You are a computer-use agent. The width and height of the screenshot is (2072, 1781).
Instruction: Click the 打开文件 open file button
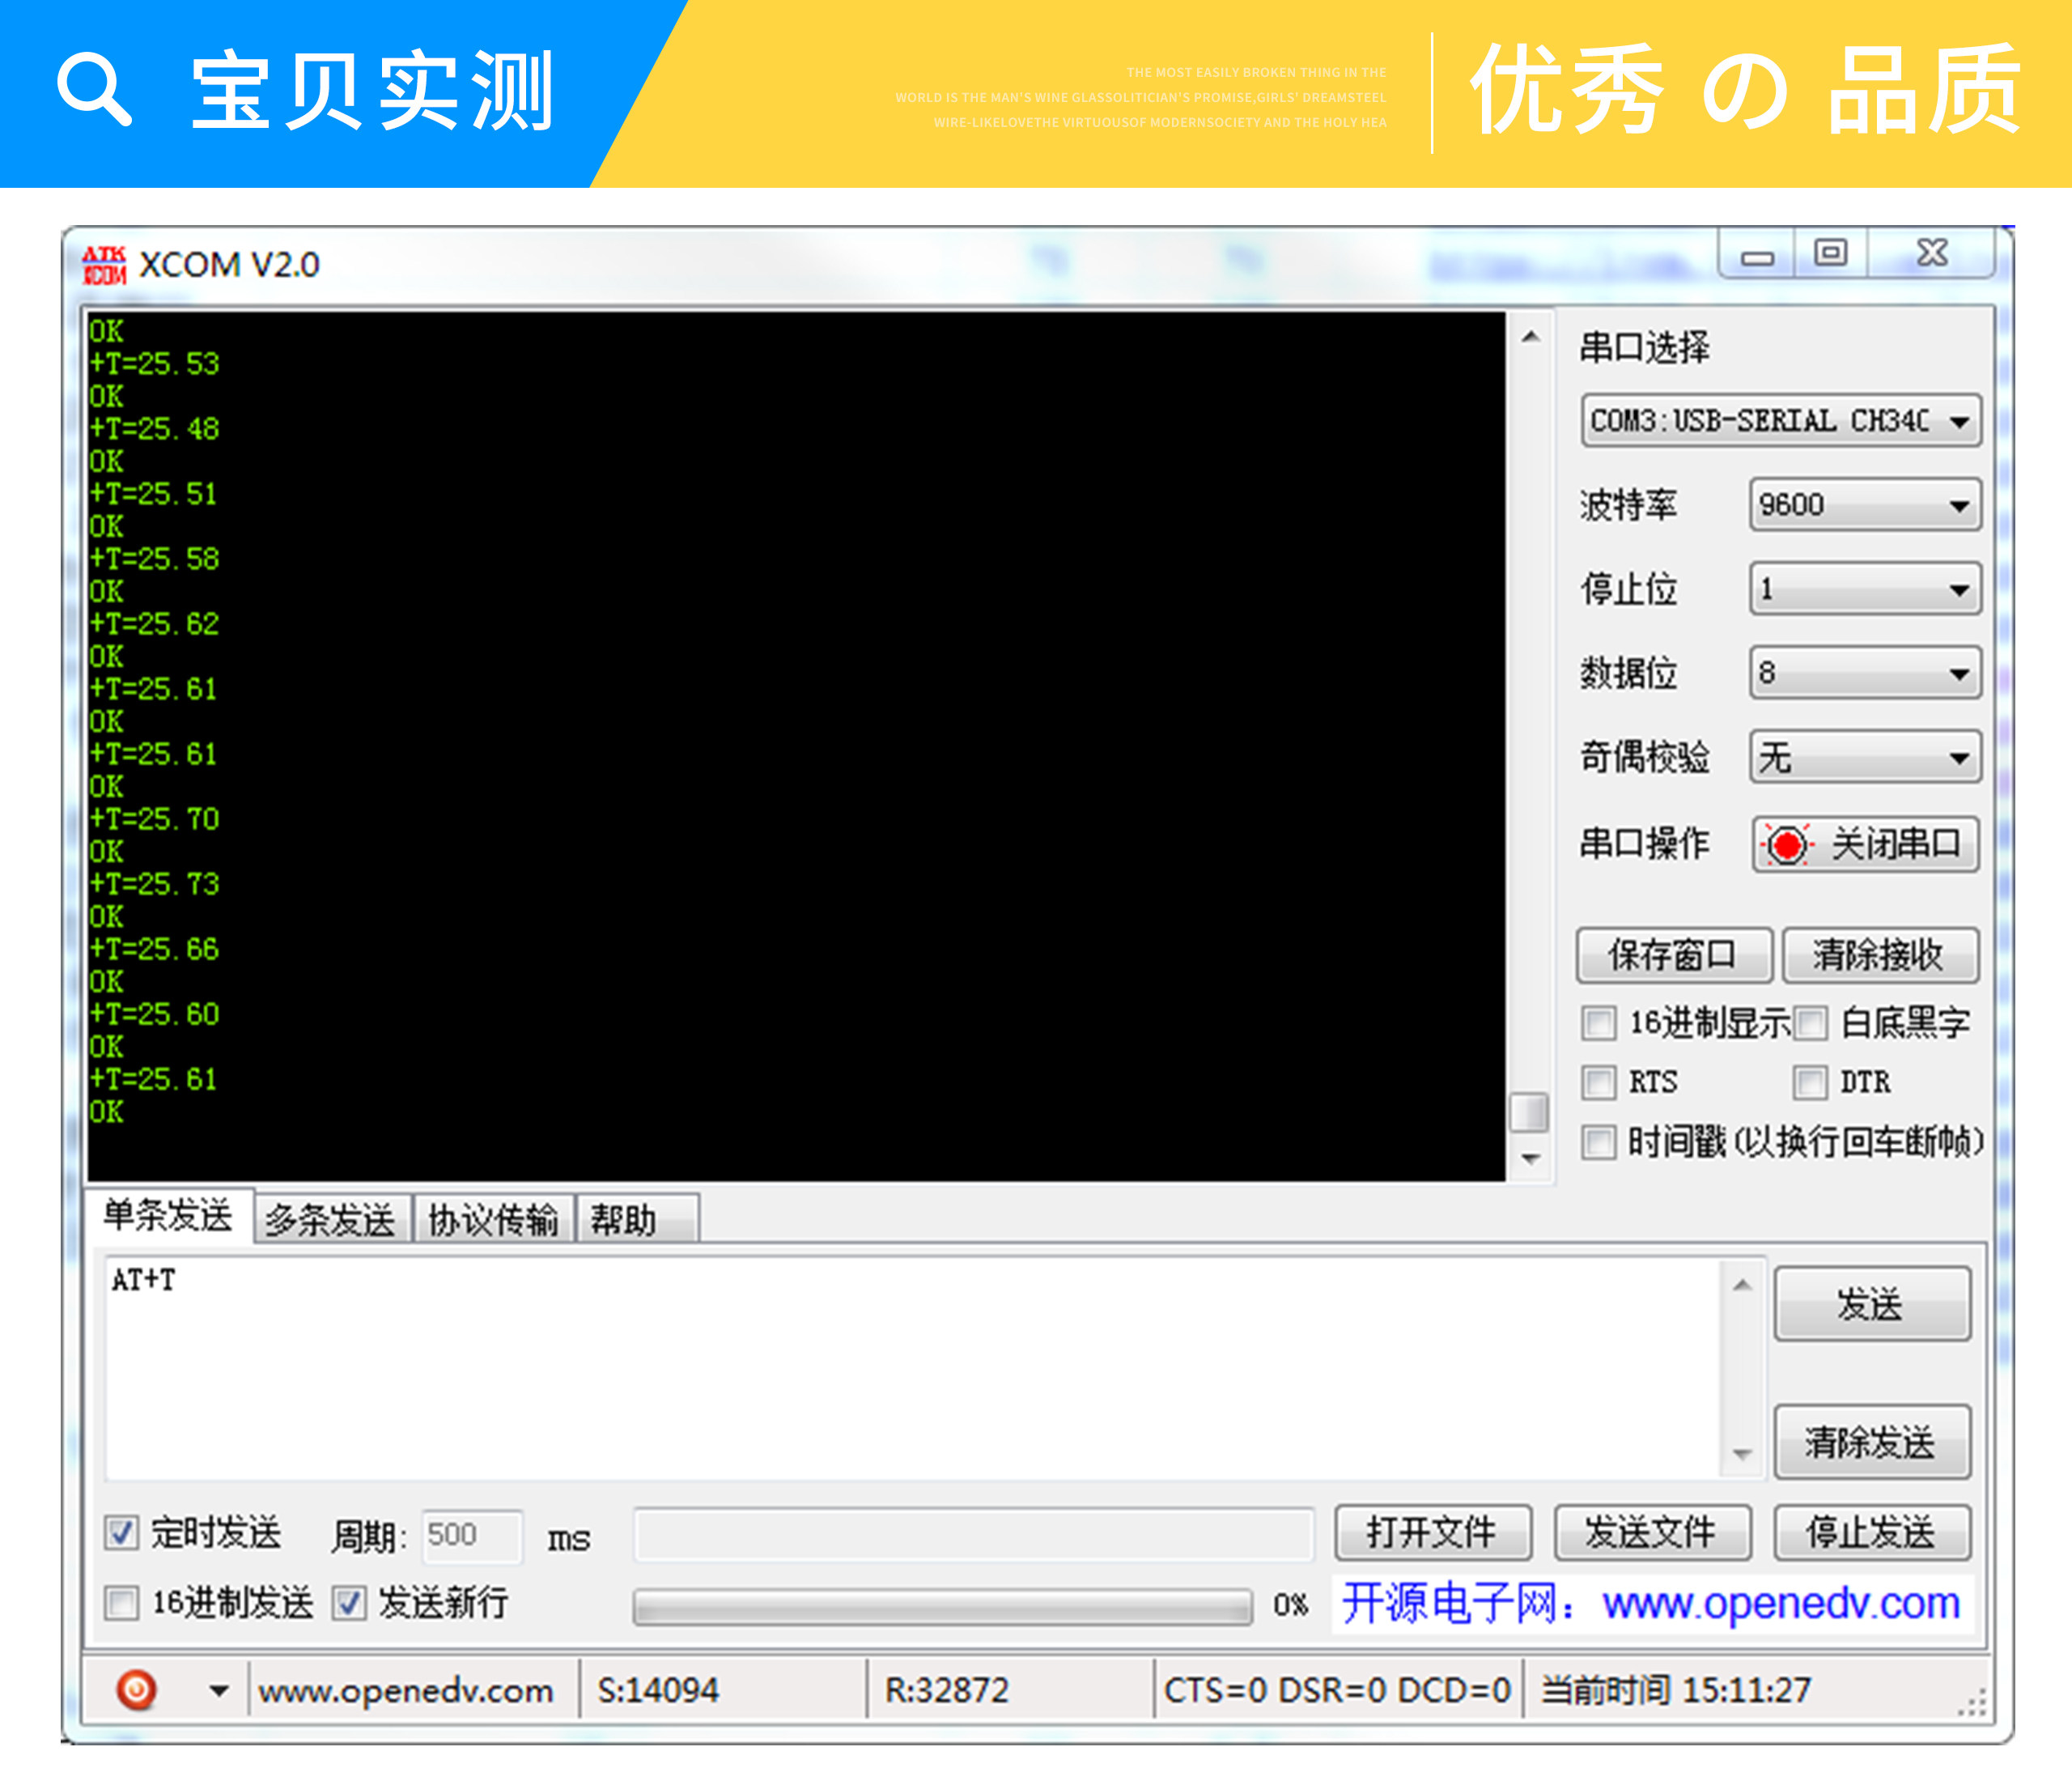(x=1432, y=1532)
